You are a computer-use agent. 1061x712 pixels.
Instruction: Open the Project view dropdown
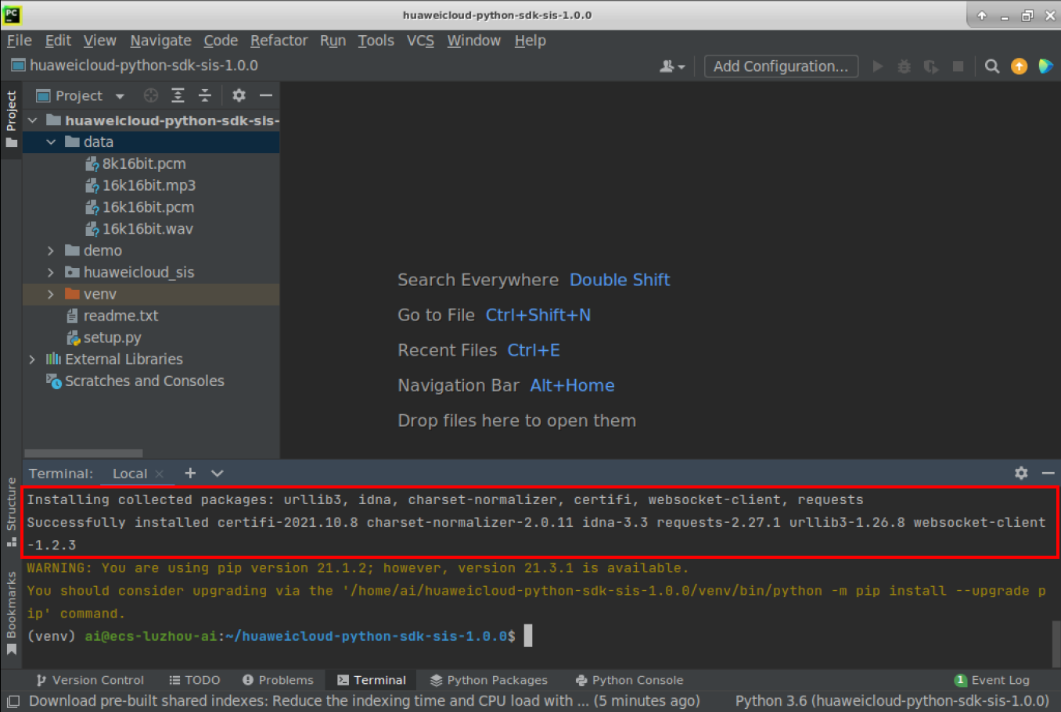pos(120,96)
